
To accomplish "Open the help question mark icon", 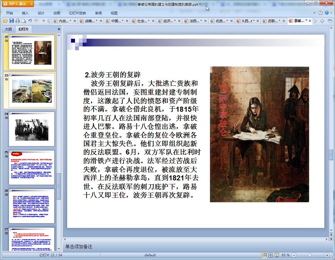I will coord(327,13).
